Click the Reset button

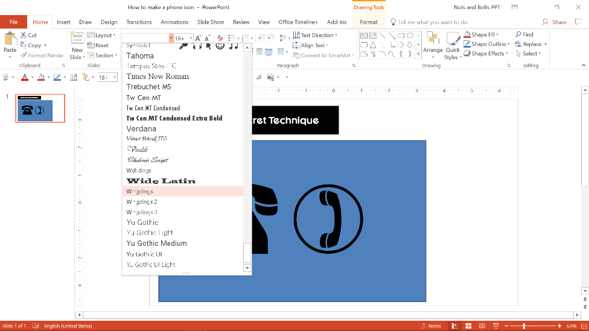[98, 45]
